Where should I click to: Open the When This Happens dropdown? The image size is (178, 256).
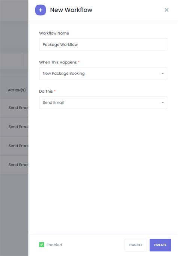click(103, 74)
